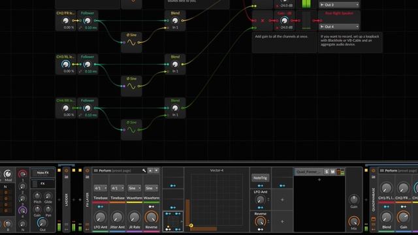Toggle the yellow square before Ladder device
Screen dimensions: 418x235
[59, 170]
